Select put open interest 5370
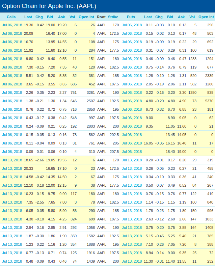The width and height of the screenshot is (215, 266). 209,101
